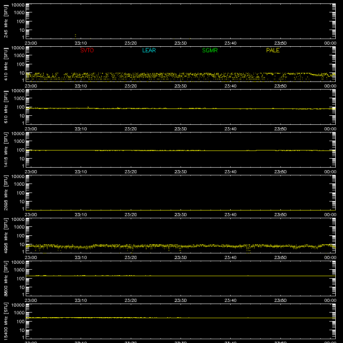Click the 00:00 tick under the 245 MHz plot
The image size is (343, 343).
(x=330, y=43)
